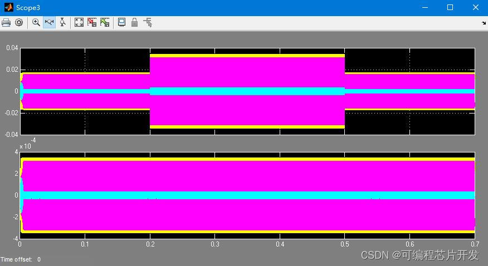Image resolution: width=488 pixels, height=266 pixels.
Task: Select the Zoom X-axis tool
Action: tap(49, 23)
